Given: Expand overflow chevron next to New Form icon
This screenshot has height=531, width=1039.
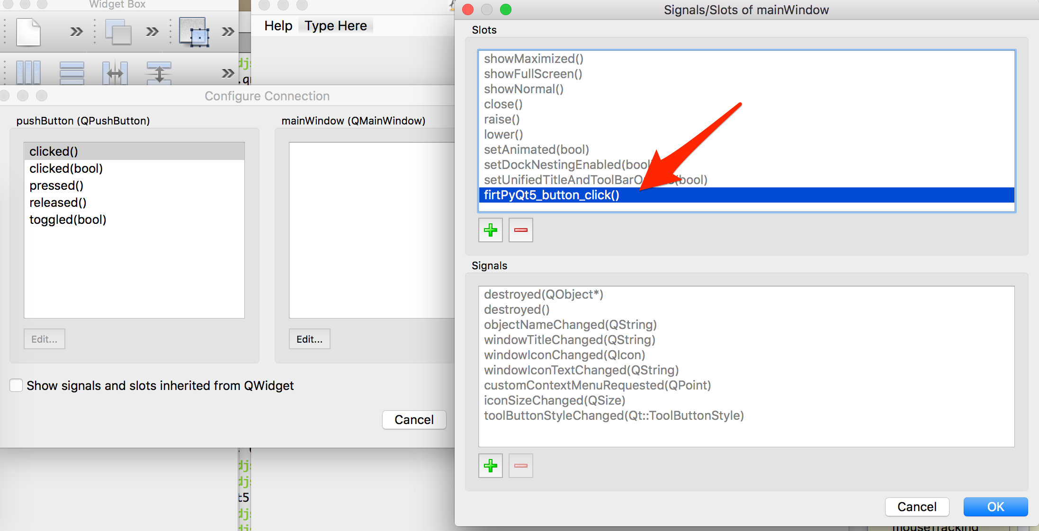Looking at the screenshot, I should pyautogui.click(x=76, y=32).
